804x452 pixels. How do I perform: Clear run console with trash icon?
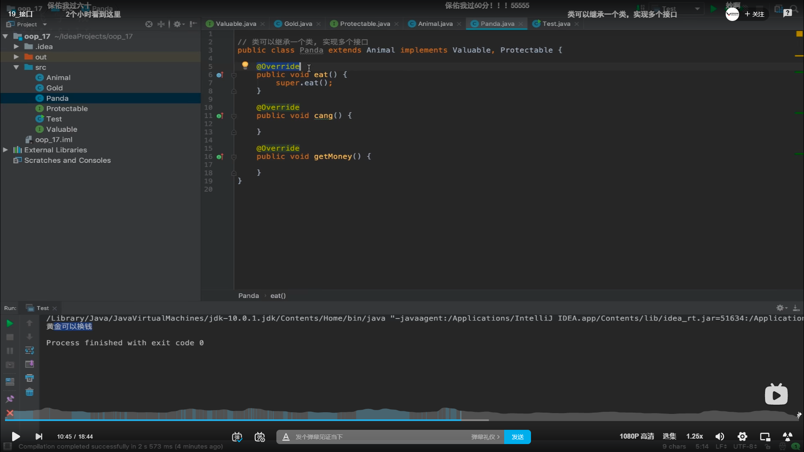(29, 392)
